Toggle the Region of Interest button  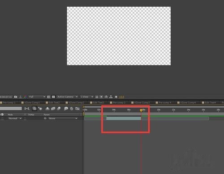[49, 97]
